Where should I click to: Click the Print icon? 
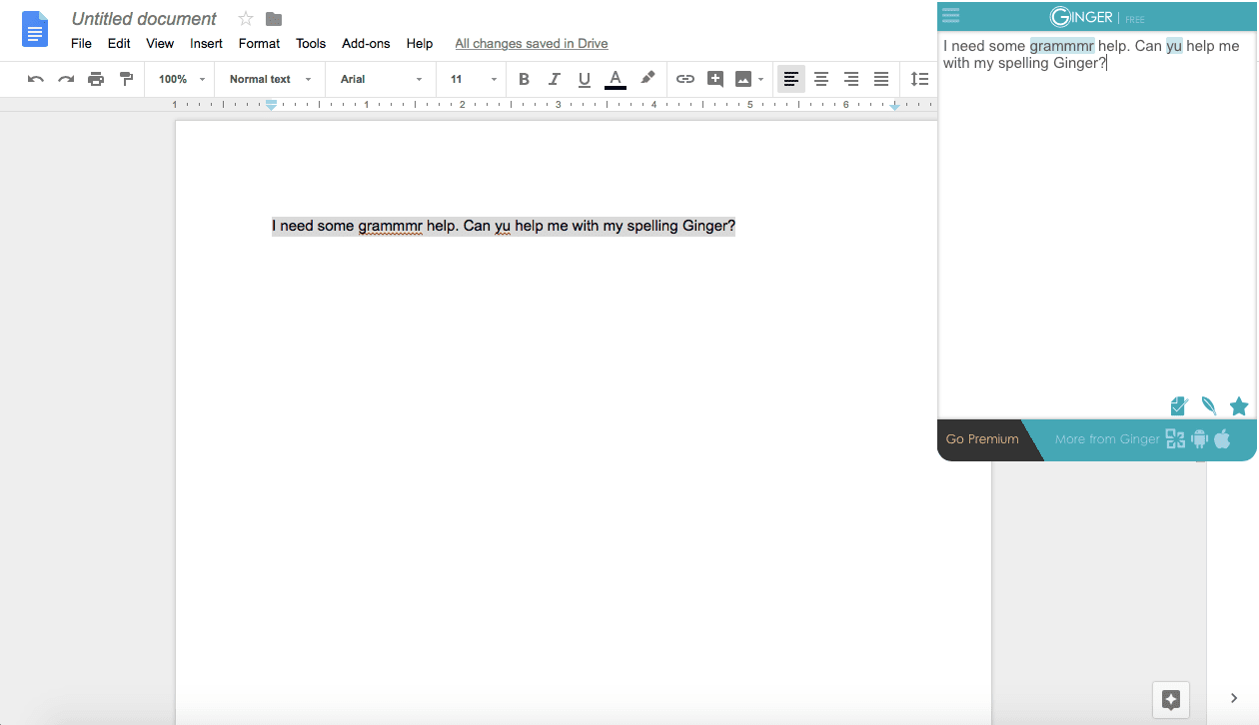[96, 79]
